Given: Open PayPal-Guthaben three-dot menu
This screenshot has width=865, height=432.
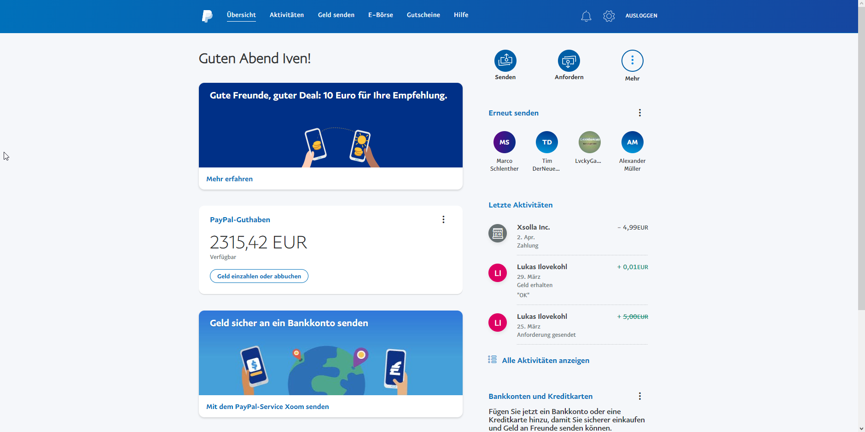Looking at the screenshot, I should click(443, 219).
